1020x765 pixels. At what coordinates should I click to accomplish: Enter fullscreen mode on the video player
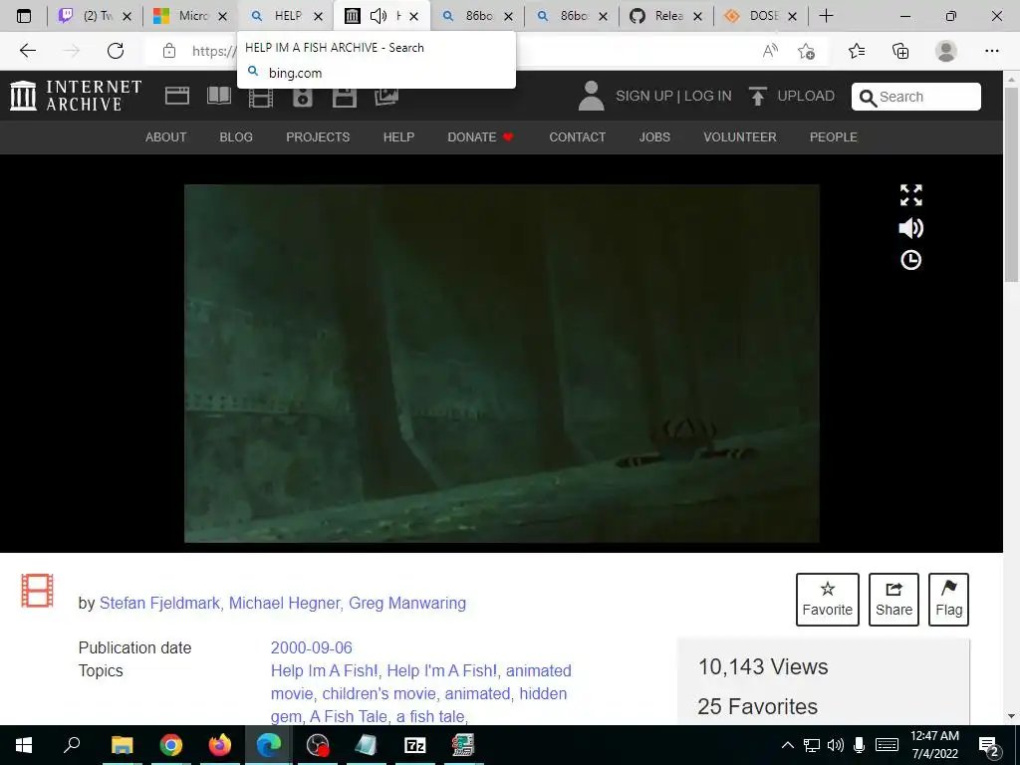tap(910, 194)
